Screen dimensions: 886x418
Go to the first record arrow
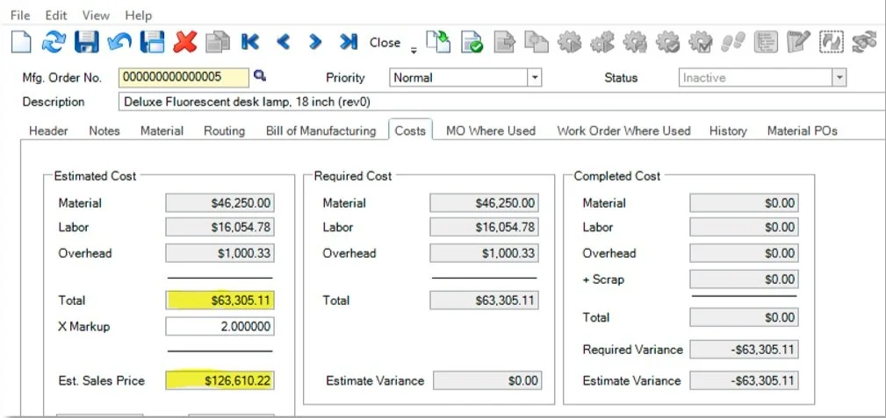249,42
